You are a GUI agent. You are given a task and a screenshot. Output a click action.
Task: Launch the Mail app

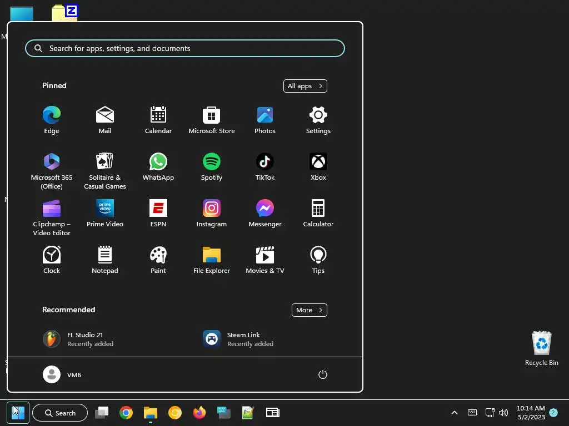105,120
